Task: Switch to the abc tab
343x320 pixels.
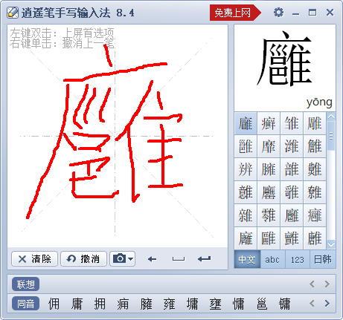Action: tap(272, 259)
